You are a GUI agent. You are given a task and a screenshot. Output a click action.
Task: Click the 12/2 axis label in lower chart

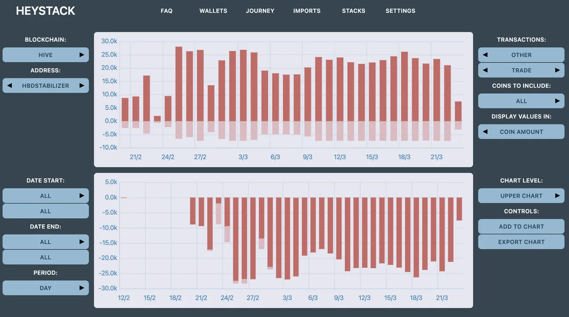tap(124, 297)
